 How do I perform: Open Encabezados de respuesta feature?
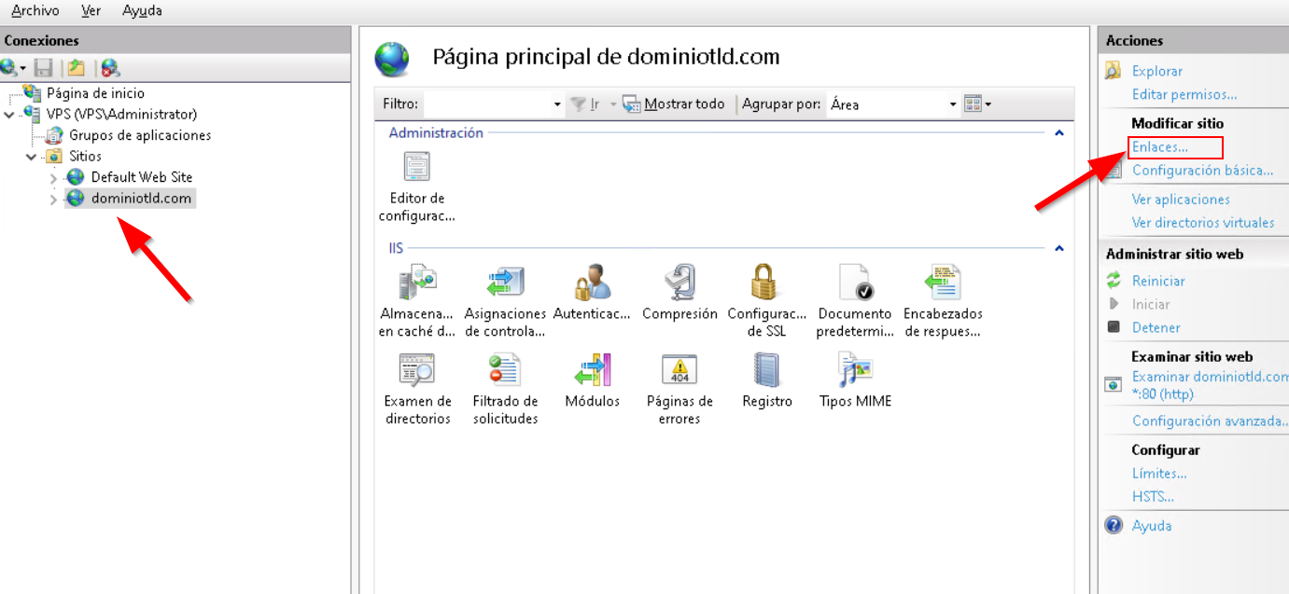click(943, 300)
